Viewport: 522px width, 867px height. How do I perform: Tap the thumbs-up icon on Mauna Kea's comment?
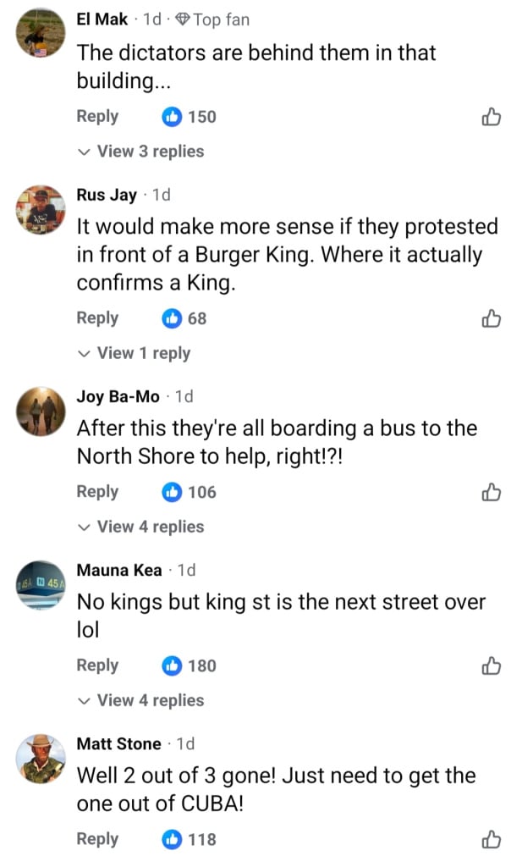pos(492,666)
